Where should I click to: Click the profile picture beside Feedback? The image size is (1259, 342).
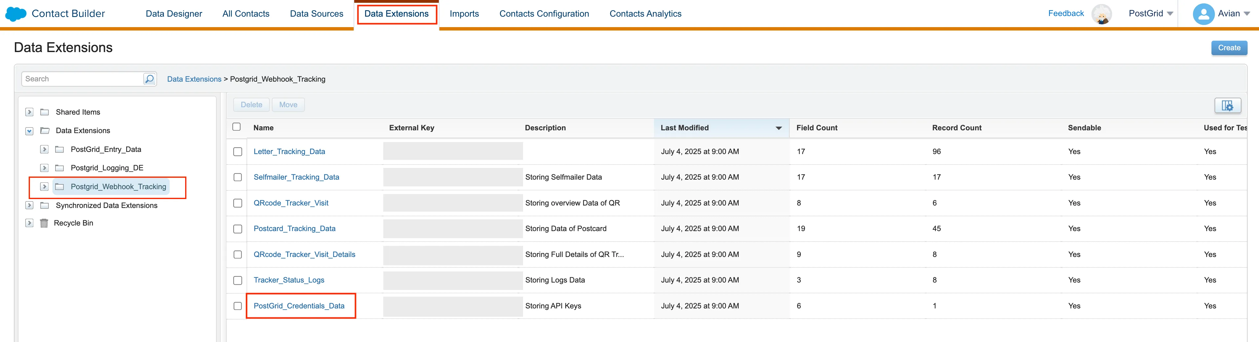click(1102, 14)
